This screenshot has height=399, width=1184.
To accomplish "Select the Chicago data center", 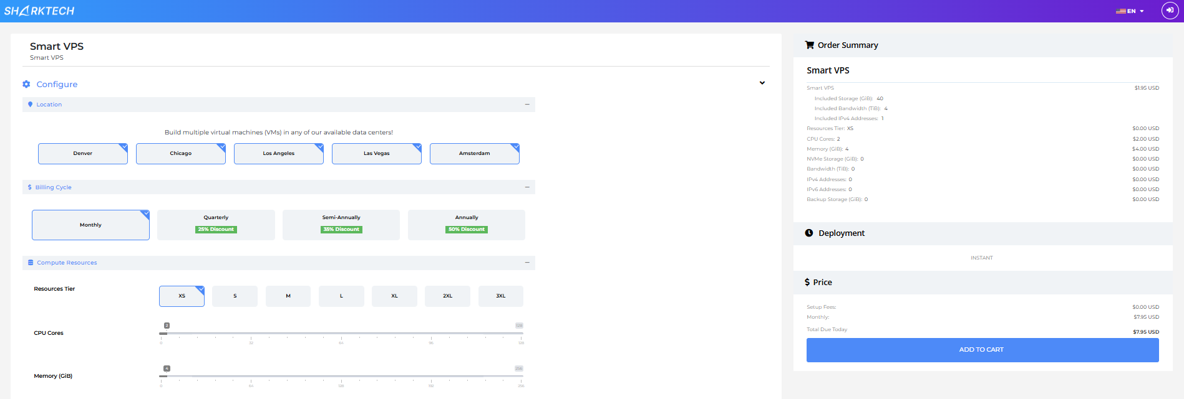I will click(181, 154).
